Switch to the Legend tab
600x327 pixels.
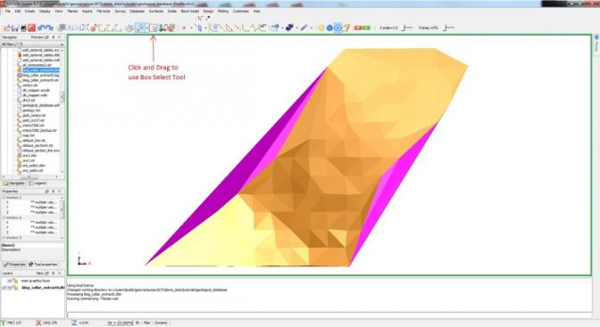[x=37, y=184]
